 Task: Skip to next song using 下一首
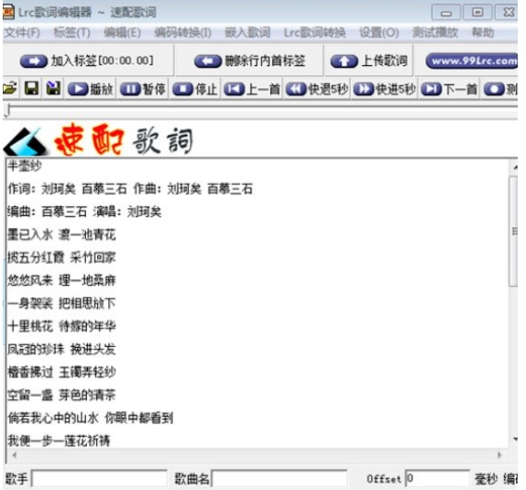click(450, 90)
